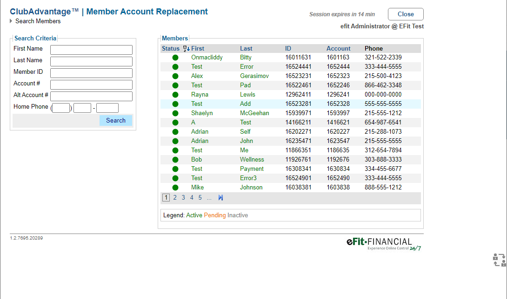Click the green status dot for Onmacliddy Bitty

pyautogui.click(x=175, y=58)
